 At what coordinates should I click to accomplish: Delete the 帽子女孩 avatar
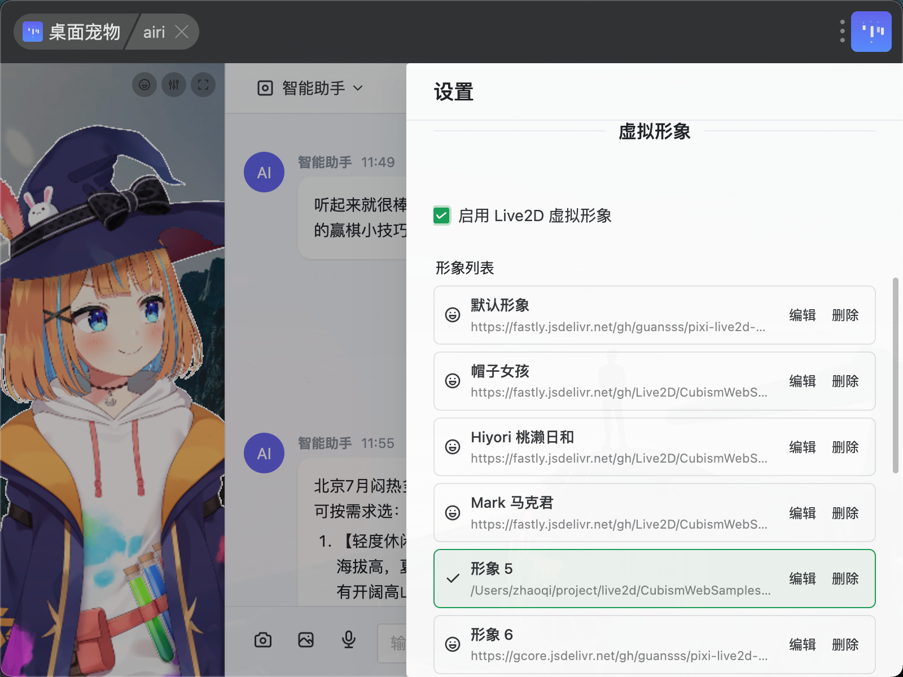click(845, 381)
